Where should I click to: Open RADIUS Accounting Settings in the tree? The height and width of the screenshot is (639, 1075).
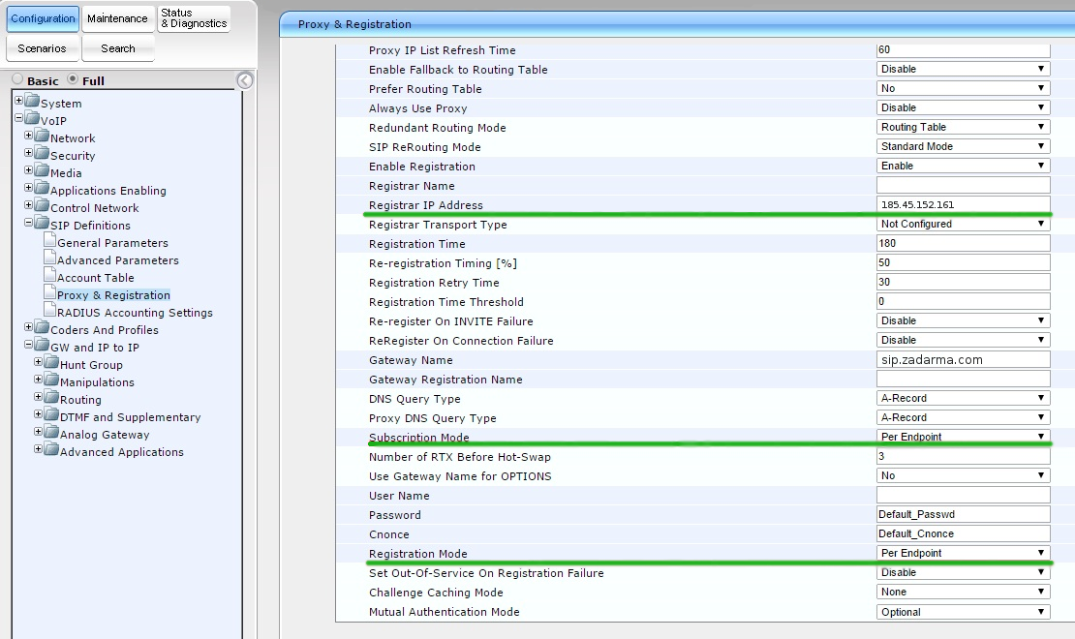[135, 313]
